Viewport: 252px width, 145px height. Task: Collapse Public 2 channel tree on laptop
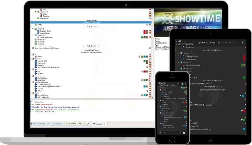point(33,35)
